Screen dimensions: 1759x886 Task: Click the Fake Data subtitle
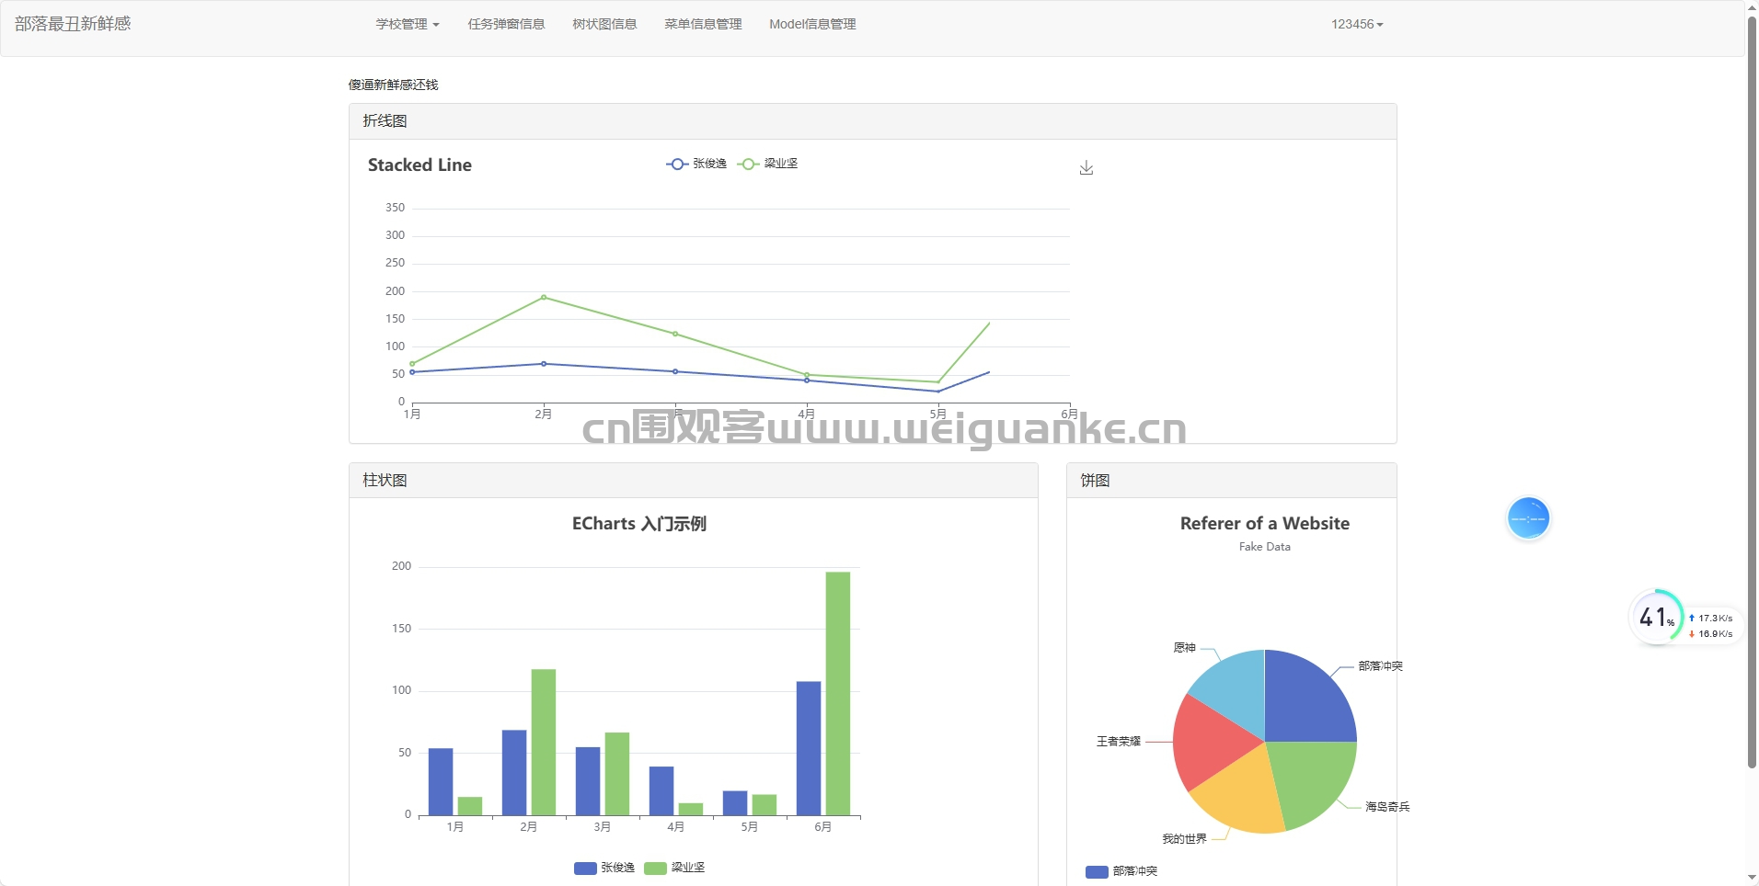pyautogui.click(x=1265, y=547)
